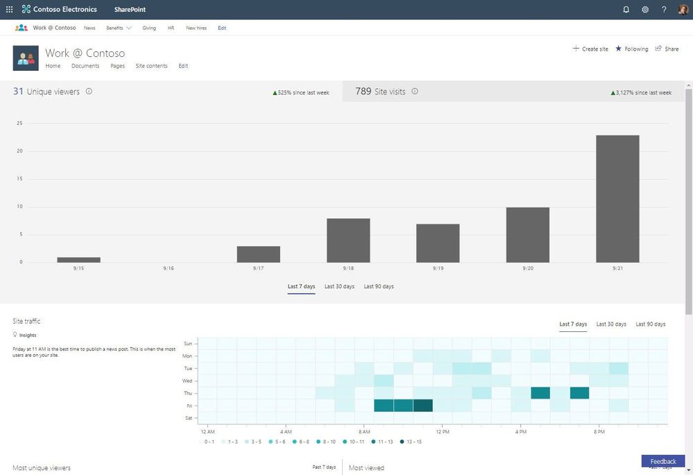Open the notifications bell
The height and width of the screenshot is (475, 693).
click(626, 9)
